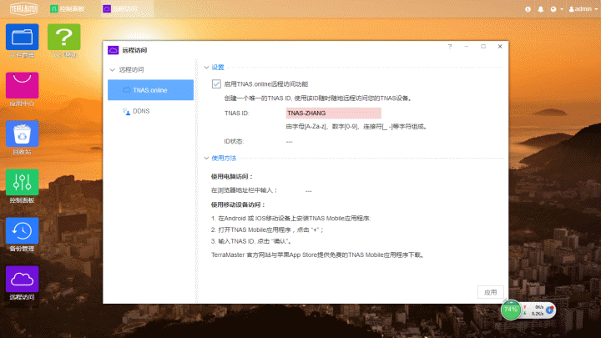Click the info icon in the top bar
601x338 pixels.
(528, 9)
